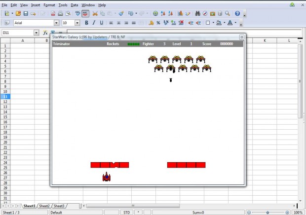The height and width of the screenshot is (215, 306).
Task: Click the Background Color bucket swatch
Action: pyautogui.click(x=219, y=23)
